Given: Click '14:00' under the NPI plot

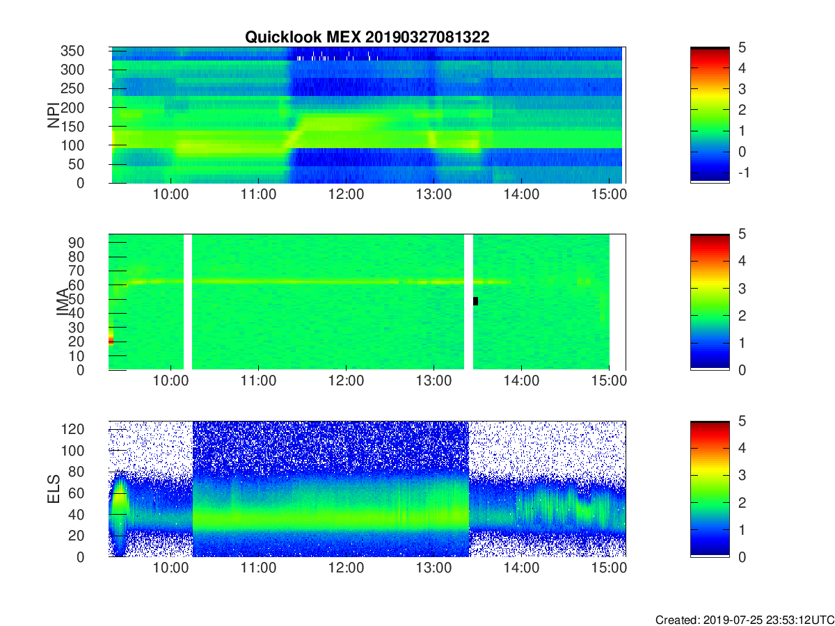Looking at the screenshot, I should (521, 195).
